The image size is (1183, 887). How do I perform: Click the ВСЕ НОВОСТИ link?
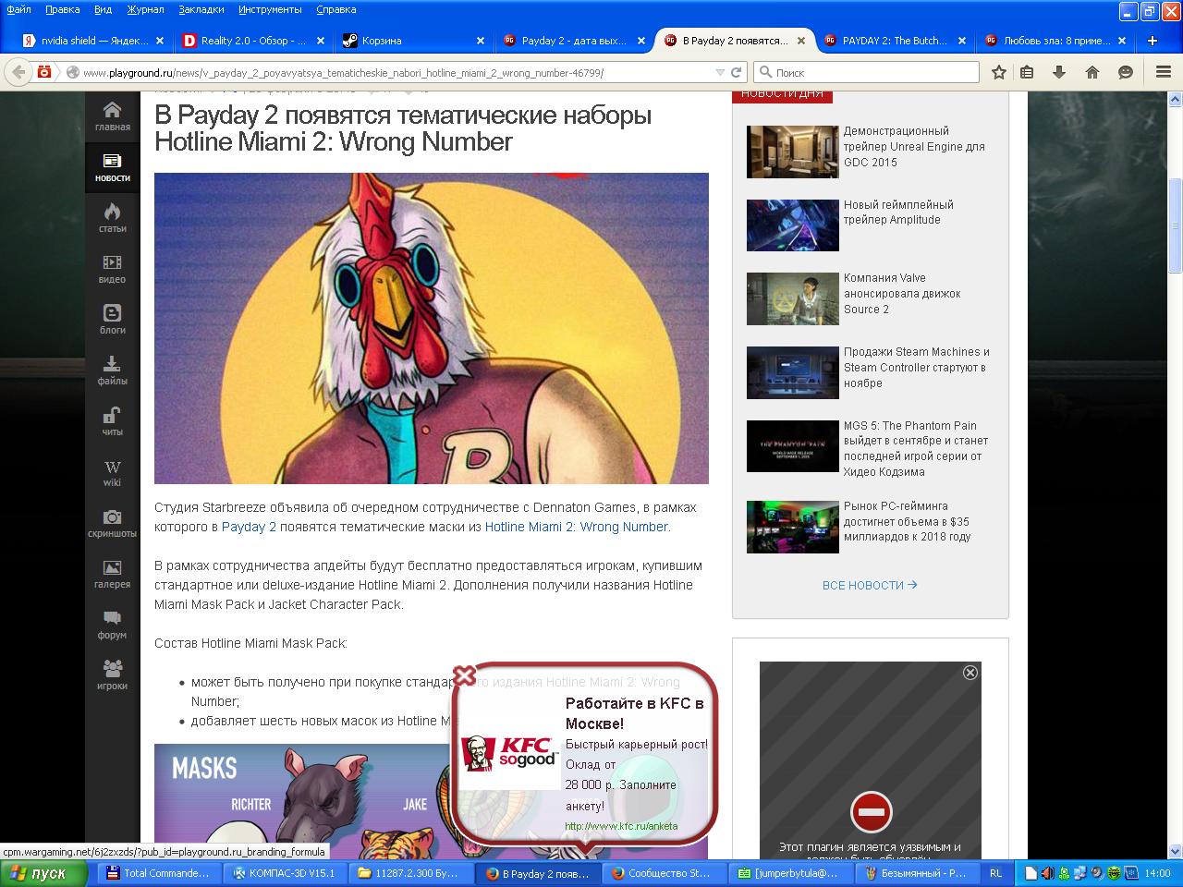[870, 585]
